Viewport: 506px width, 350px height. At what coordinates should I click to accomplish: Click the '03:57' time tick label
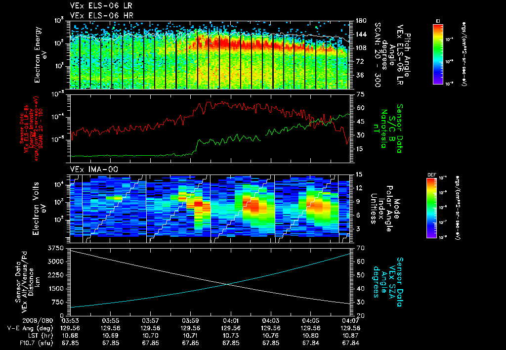(x=150, y=321)
